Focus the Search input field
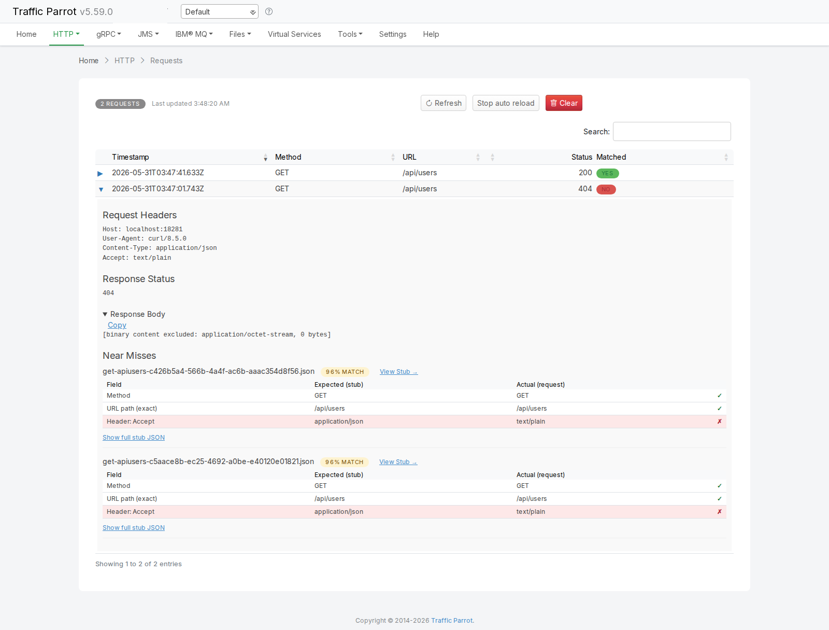The height and width of the screenshot is (630, 829). click(x=672, y=132)
